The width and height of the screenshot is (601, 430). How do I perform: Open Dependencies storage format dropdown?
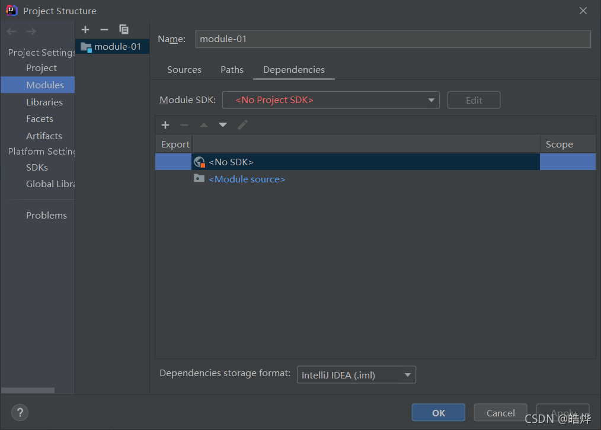pos(356,375)
